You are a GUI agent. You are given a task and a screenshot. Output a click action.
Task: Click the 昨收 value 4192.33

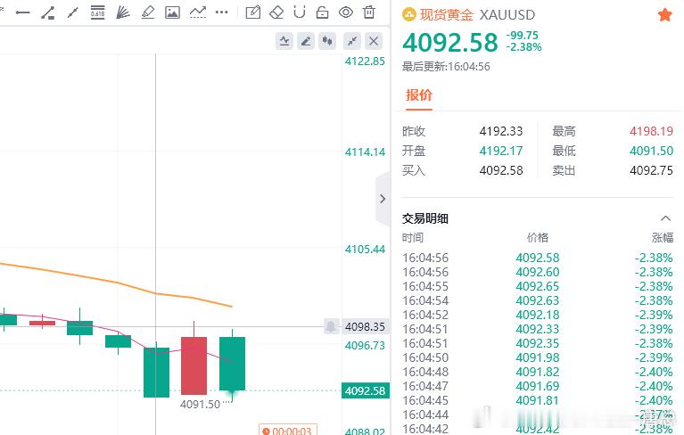point(501,131)
